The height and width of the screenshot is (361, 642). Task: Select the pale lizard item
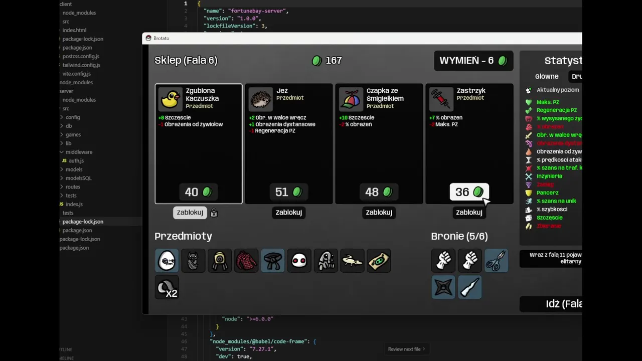click(352, 261)
